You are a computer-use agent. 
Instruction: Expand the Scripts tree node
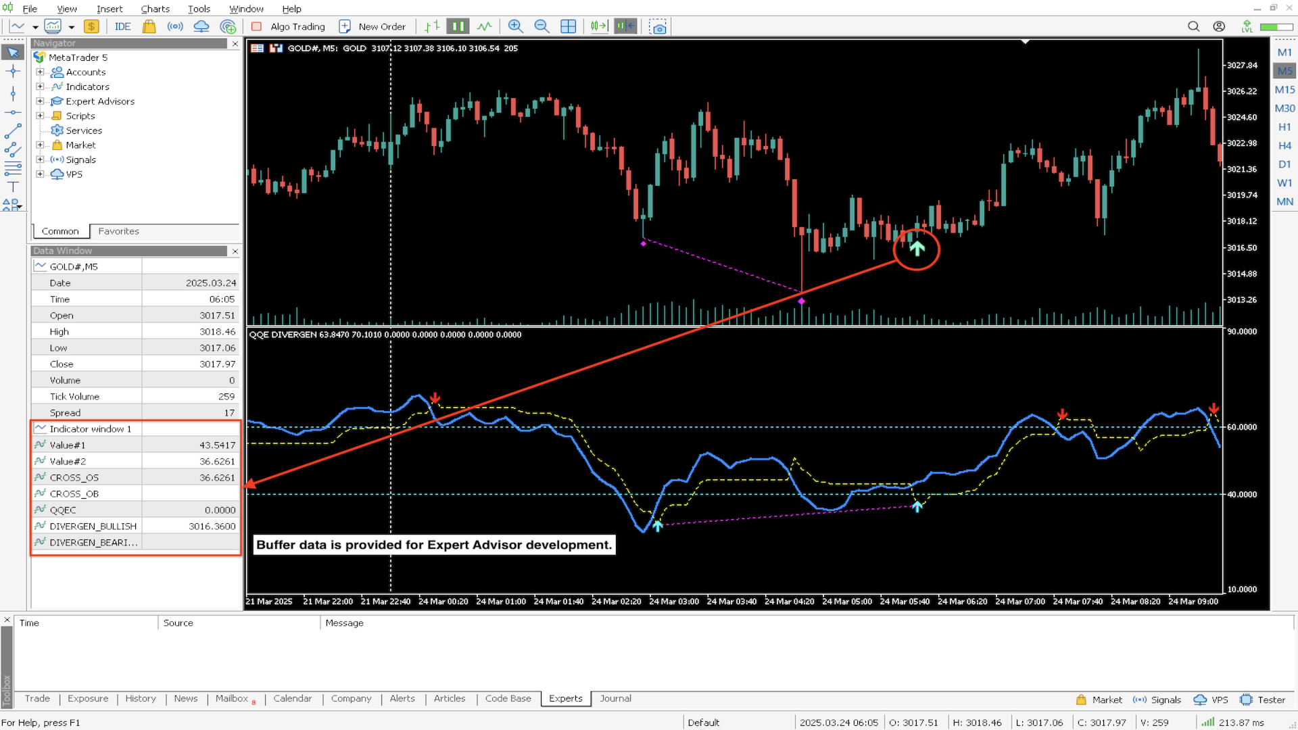(40, 116)
